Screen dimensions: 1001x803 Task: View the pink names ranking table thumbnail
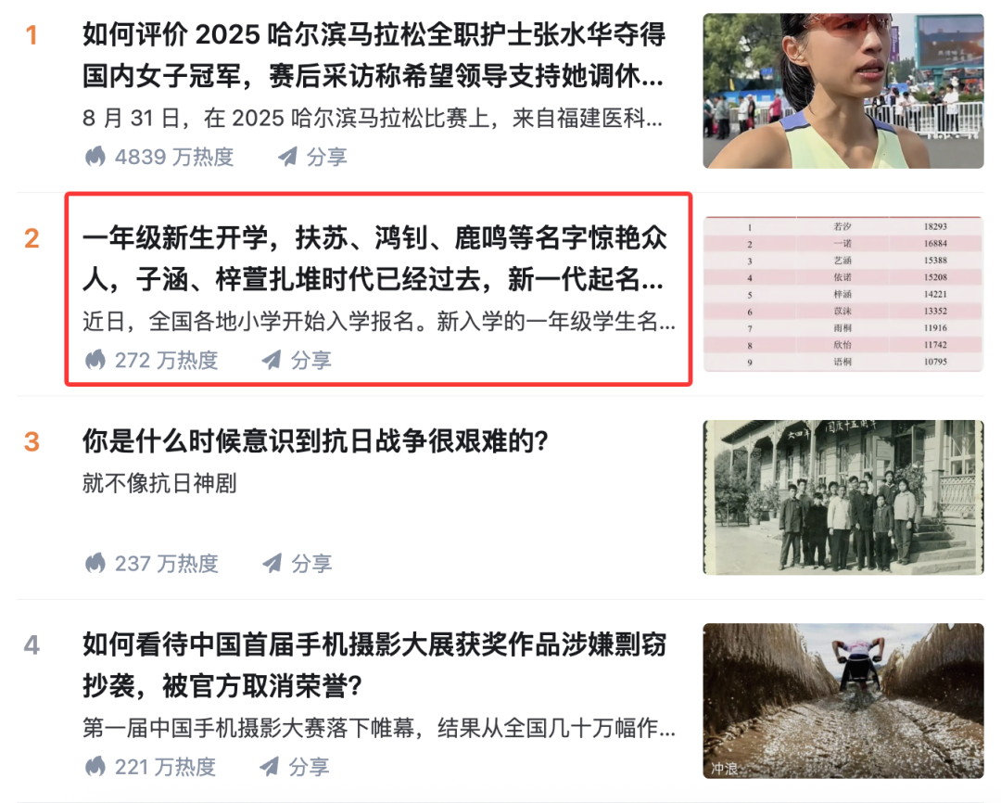pyautogui.click(x=843, y=294)
